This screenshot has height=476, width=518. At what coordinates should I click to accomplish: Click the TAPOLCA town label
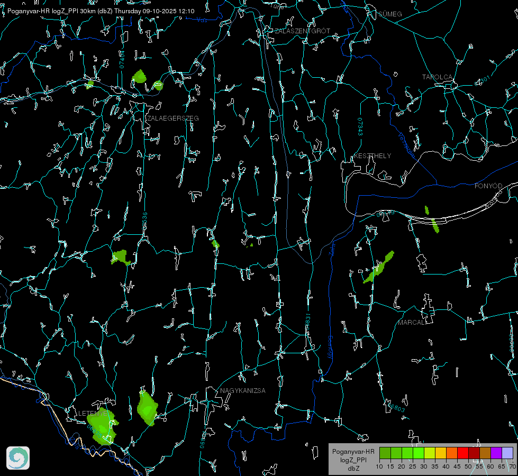[437, 77]
